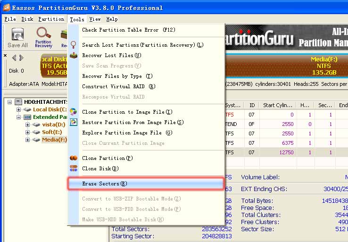The width and height of the screenshot is (348, 242).
Task: Click the Search Lost Partitions menu icon
Action: click(x=73, y=45)
